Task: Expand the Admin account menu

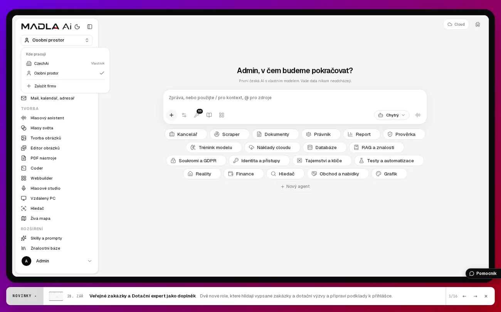Action: pos(57,261)
